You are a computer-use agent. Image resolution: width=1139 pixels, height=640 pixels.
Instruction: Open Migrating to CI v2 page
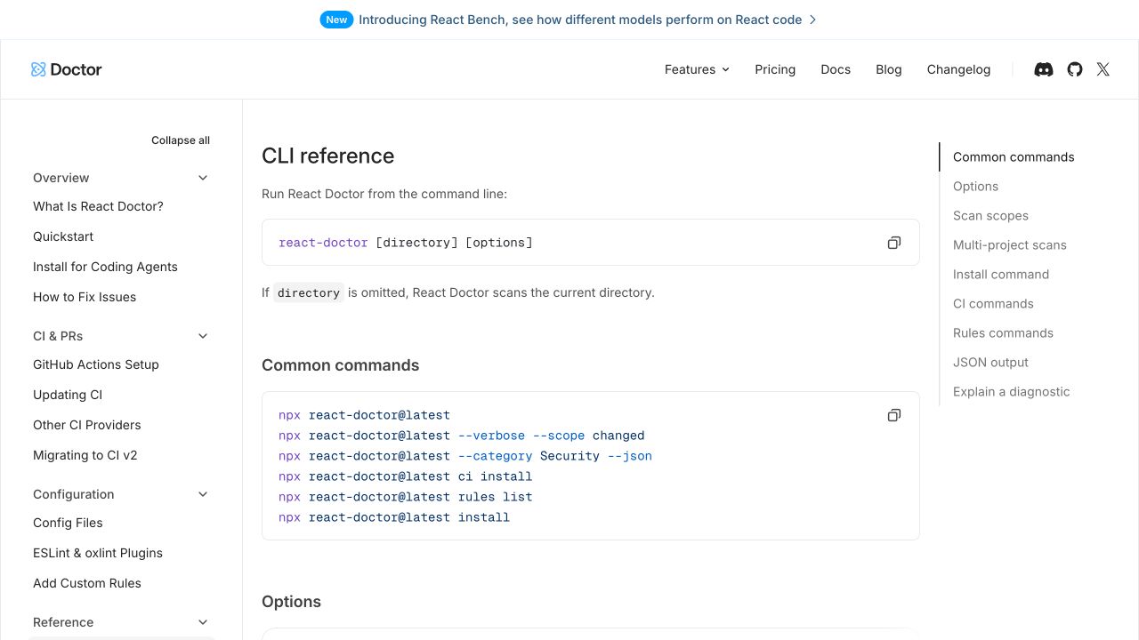pyautogui.click(x=85, y=455)
